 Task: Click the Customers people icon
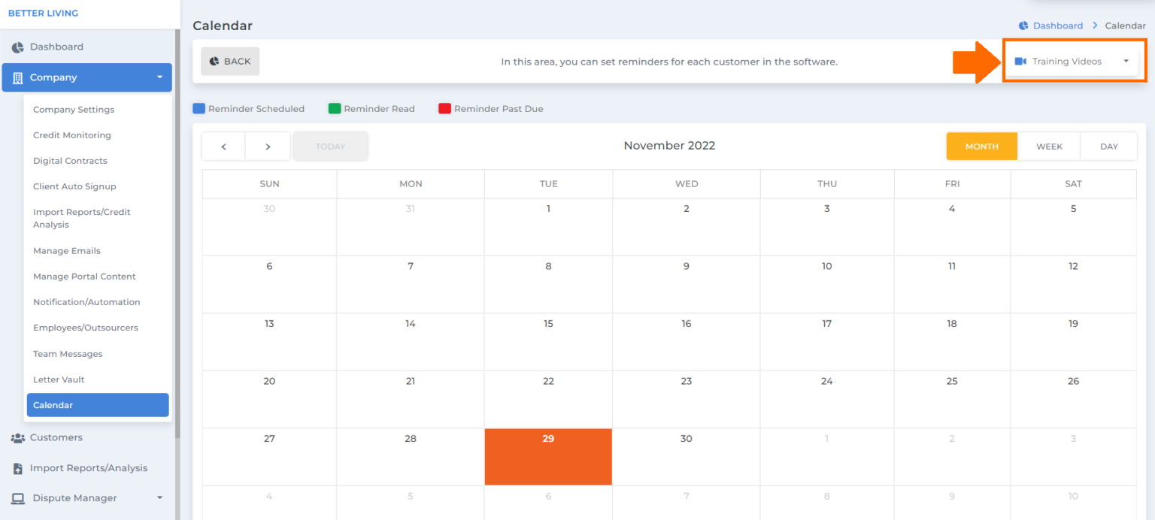[x=17, y=437]
